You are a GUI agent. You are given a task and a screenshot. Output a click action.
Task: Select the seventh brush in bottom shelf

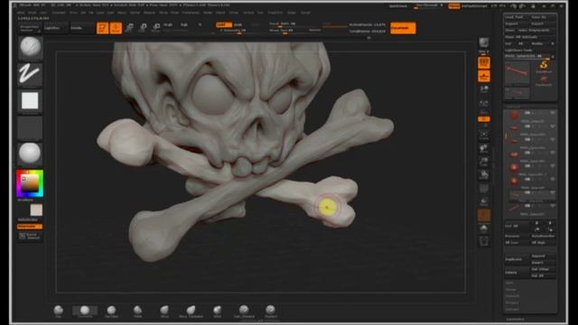[x=218, y=311]
